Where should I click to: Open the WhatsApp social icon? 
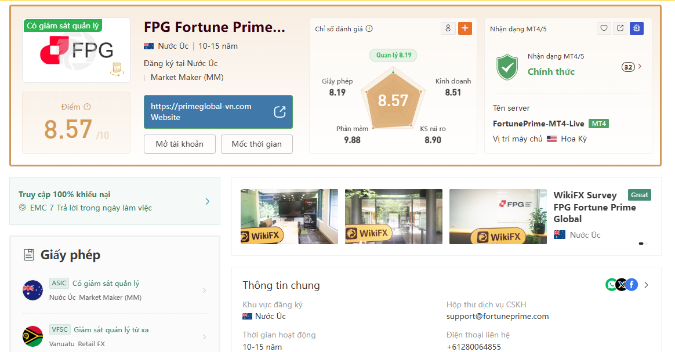(611, 285)
